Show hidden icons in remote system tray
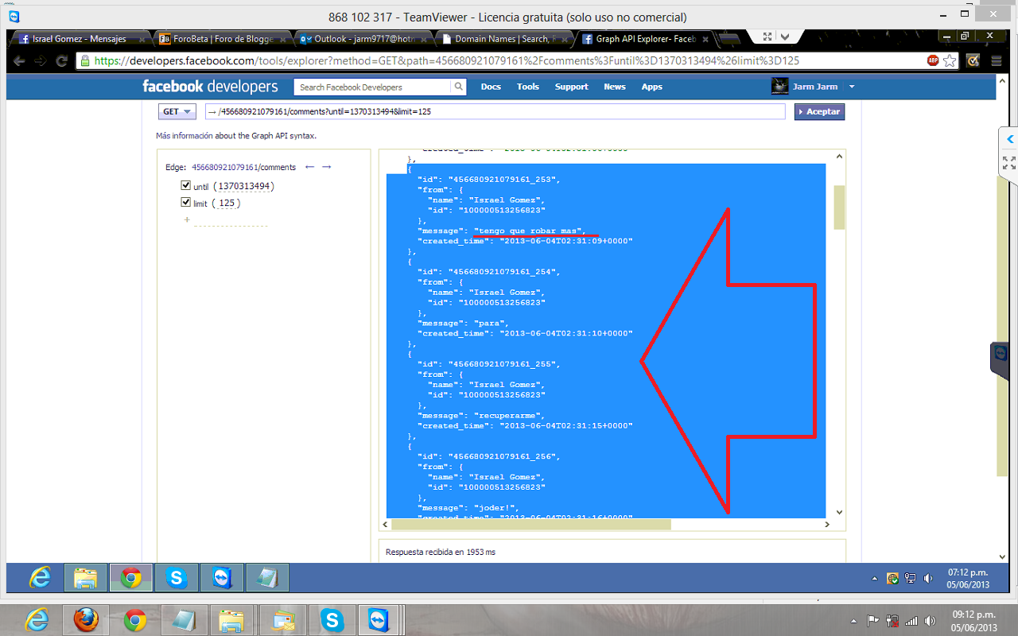The image size is (1018, 636). [875, 579]
